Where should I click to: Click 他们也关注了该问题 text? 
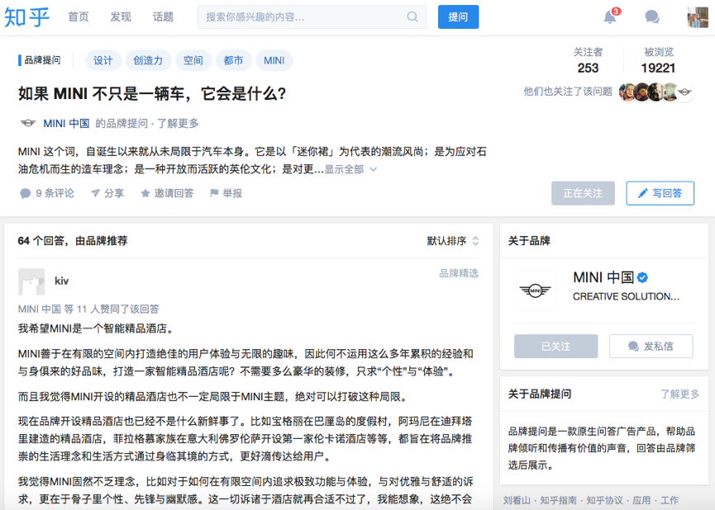click(x=568, y=92)
